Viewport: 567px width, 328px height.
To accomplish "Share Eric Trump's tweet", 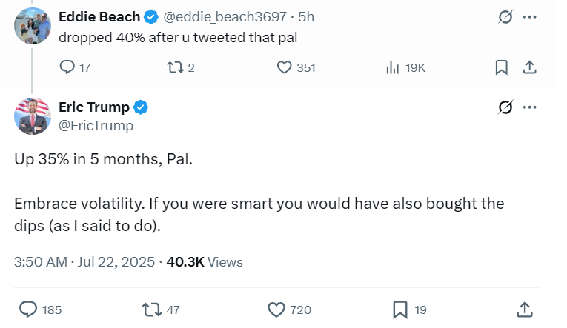I will (x=525, y=309).
